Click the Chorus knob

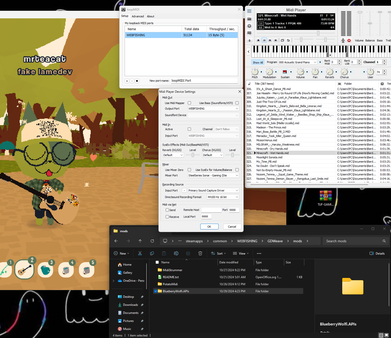click(x=344, y=72)
